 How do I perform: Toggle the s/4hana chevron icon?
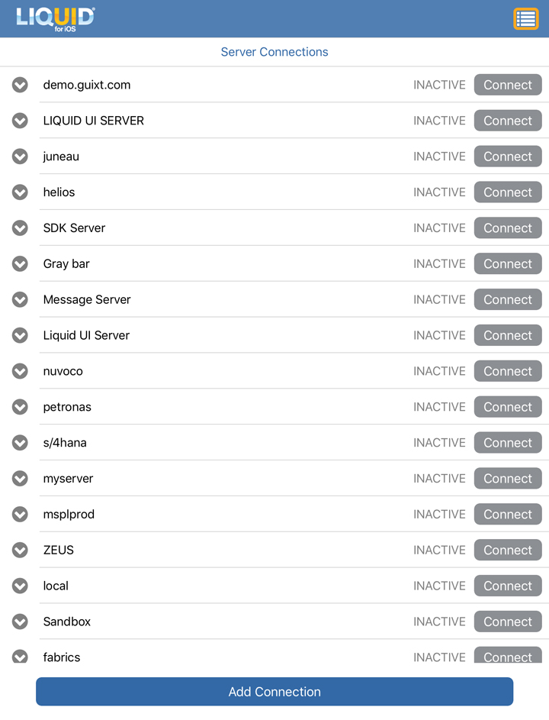pos(20,443)
